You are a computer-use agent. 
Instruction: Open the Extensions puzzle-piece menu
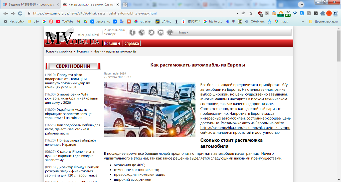tap(323, 13)
